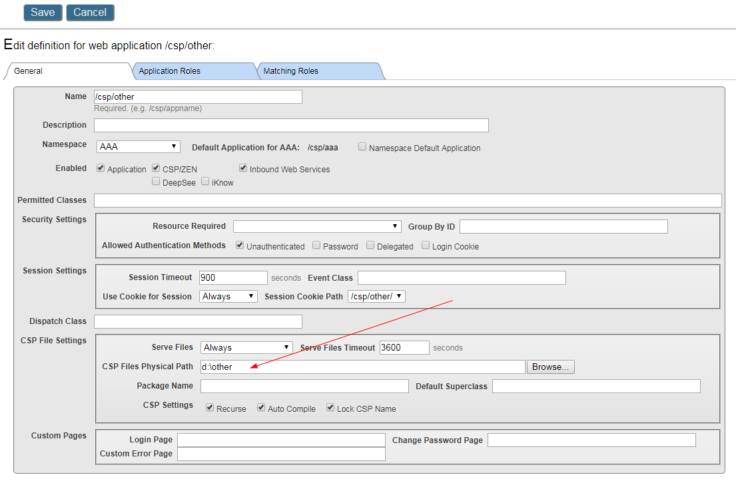The height and width of the screenshot is (483, 736).
Task: Uncheck the Inbound Web Services checkbox
Action: (x=243, y=168)
